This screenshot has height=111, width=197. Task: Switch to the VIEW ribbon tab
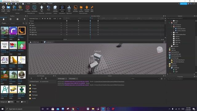coord(44,4)
